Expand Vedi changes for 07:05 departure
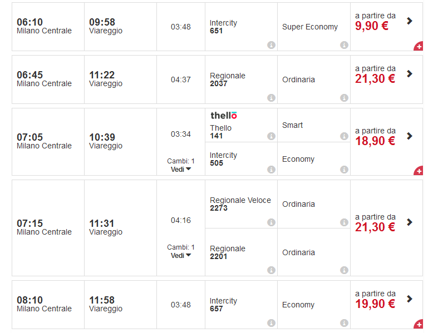 pyautogui.click(x=181, y=170)
